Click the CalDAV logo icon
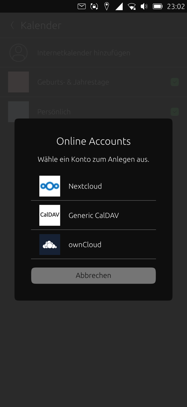The width and height of the screenshot is (187, 407). tap(50, 215)
